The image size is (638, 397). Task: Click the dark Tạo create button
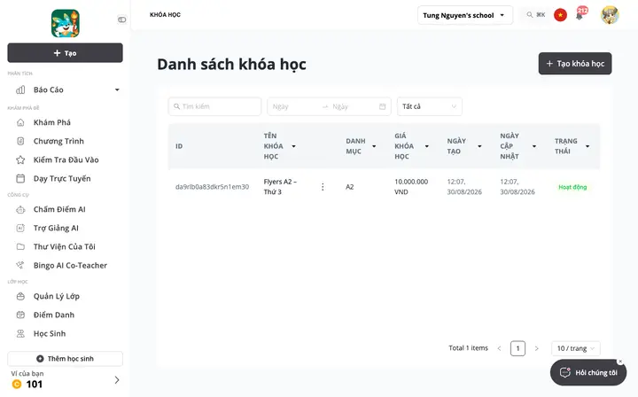[65, 53]
